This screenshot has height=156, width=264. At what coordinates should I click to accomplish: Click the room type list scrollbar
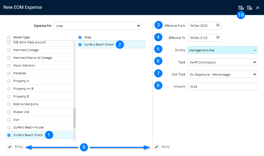tap(74, 117)
